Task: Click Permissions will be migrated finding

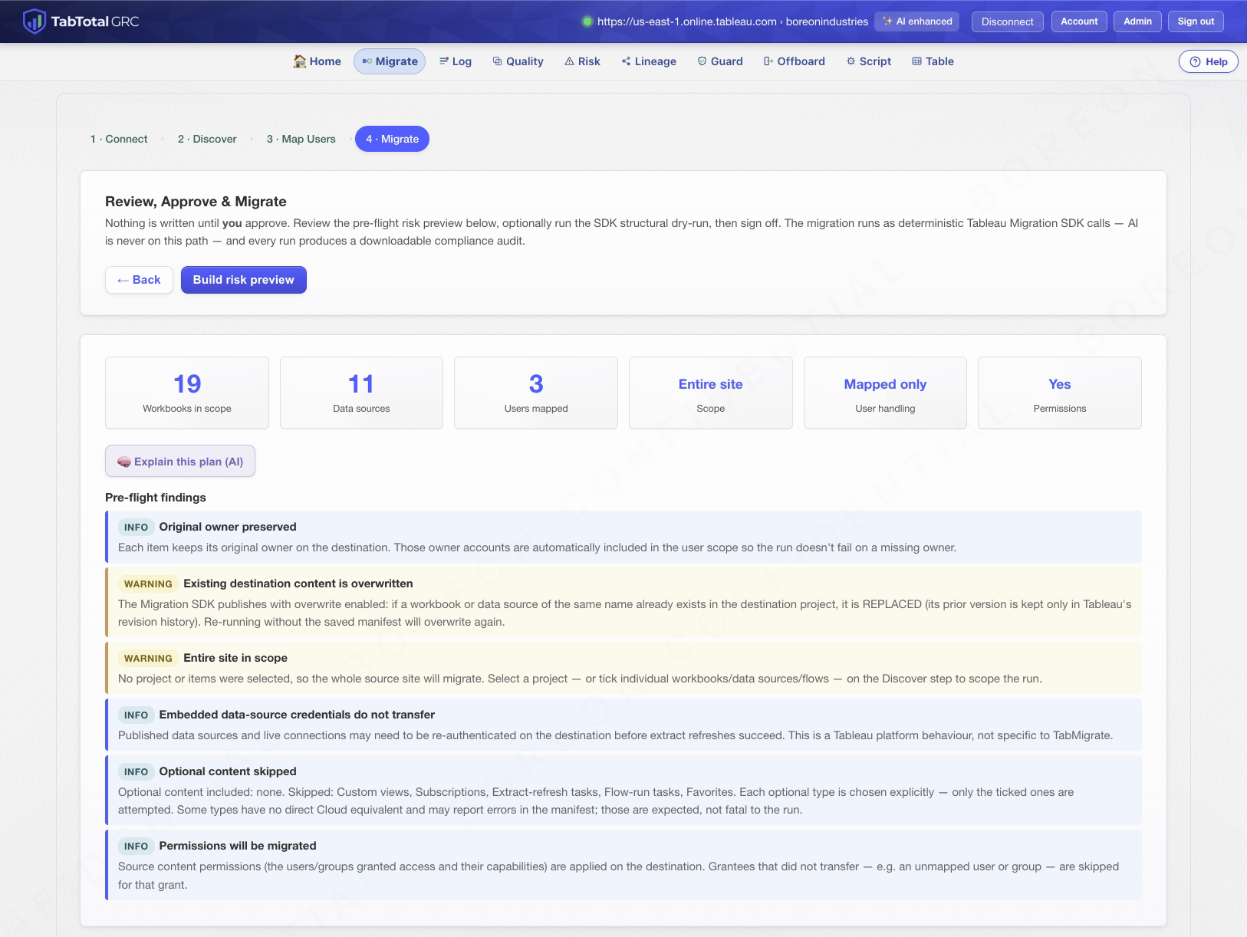Action: [x=623, y=865]
